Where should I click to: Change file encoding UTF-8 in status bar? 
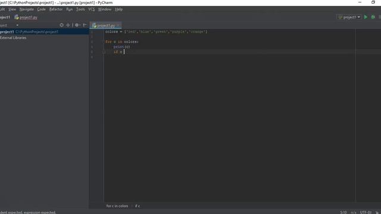(366, 212)
